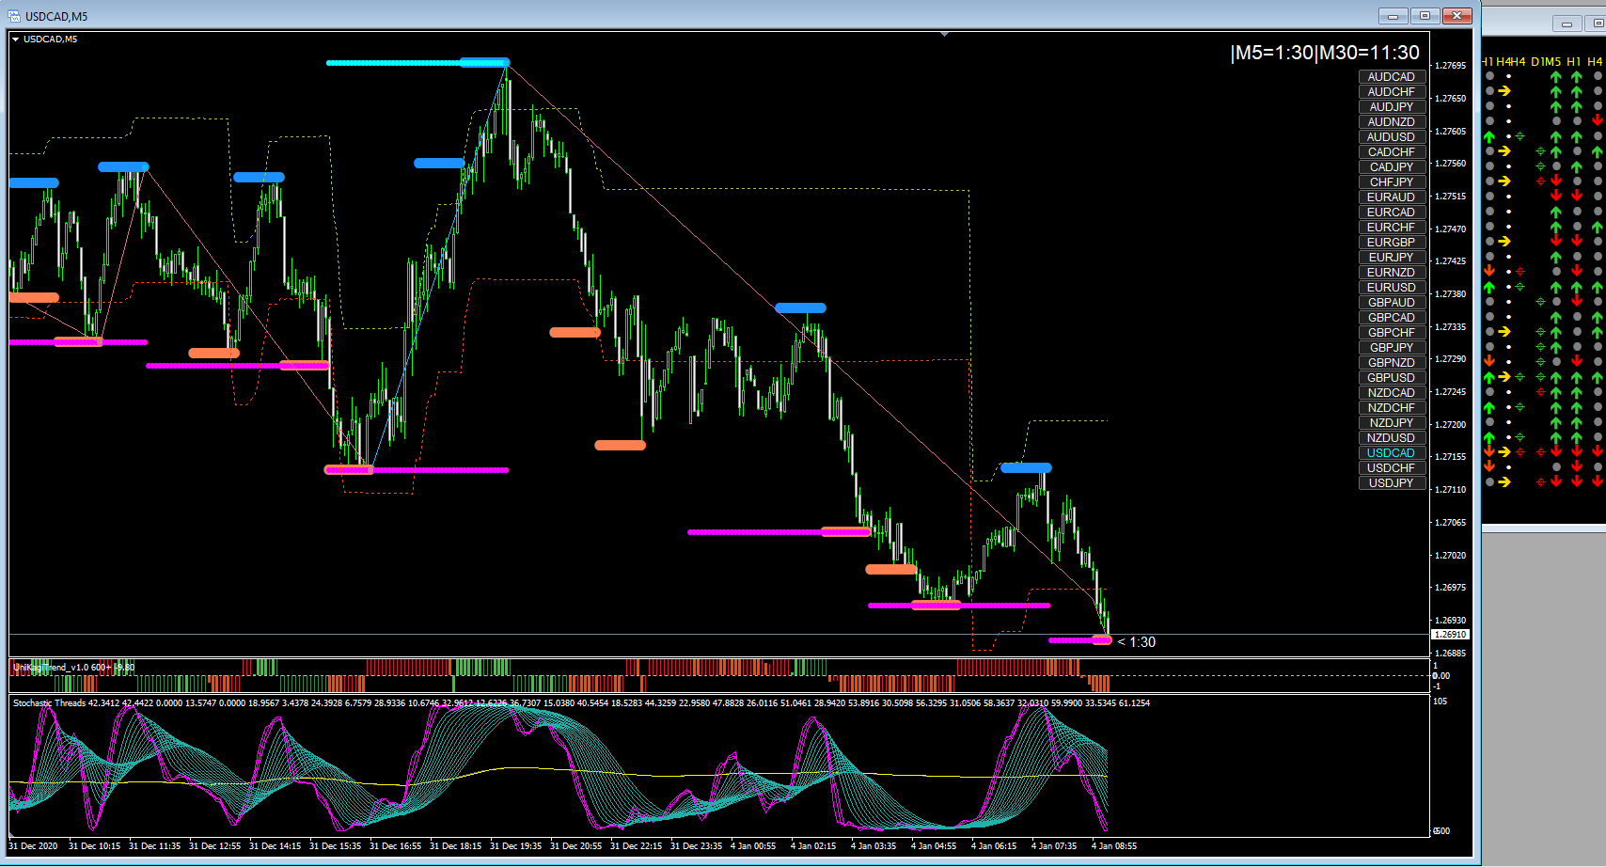Click the chart shift triangle marker at the chart's top edge
Viewport: 1606px width, 867px height.
coord(945,34)
